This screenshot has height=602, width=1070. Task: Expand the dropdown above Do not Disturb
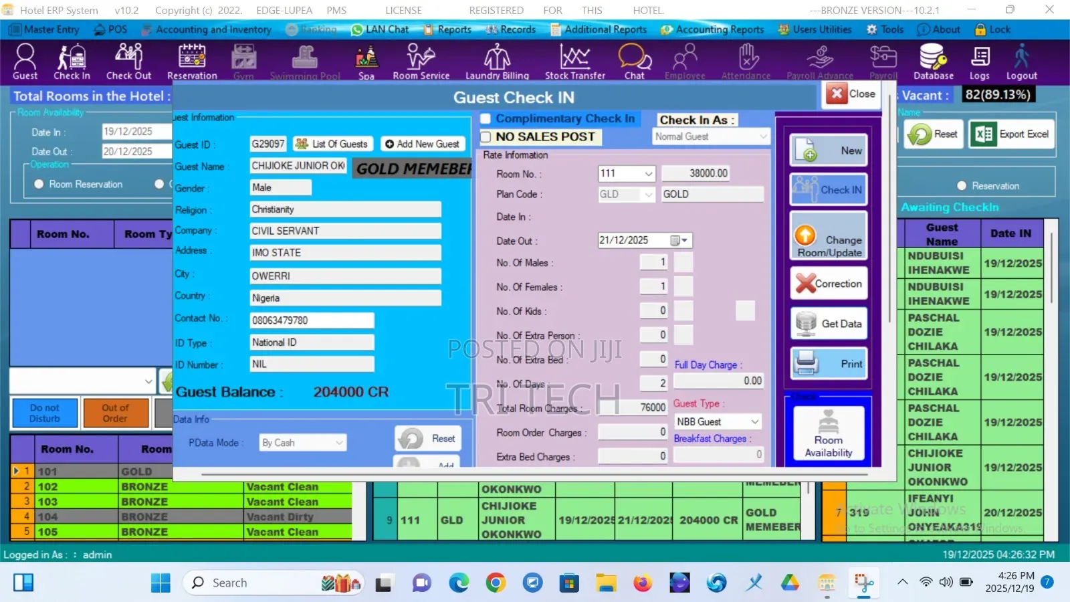[148, 381]
